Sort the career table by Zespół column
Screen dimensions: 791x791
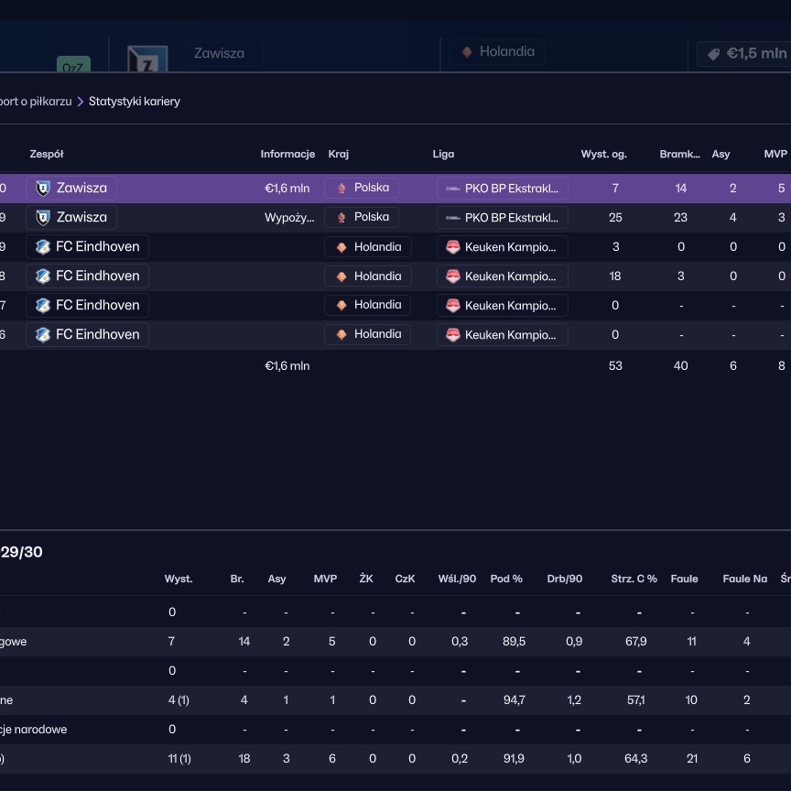point(47,154)
